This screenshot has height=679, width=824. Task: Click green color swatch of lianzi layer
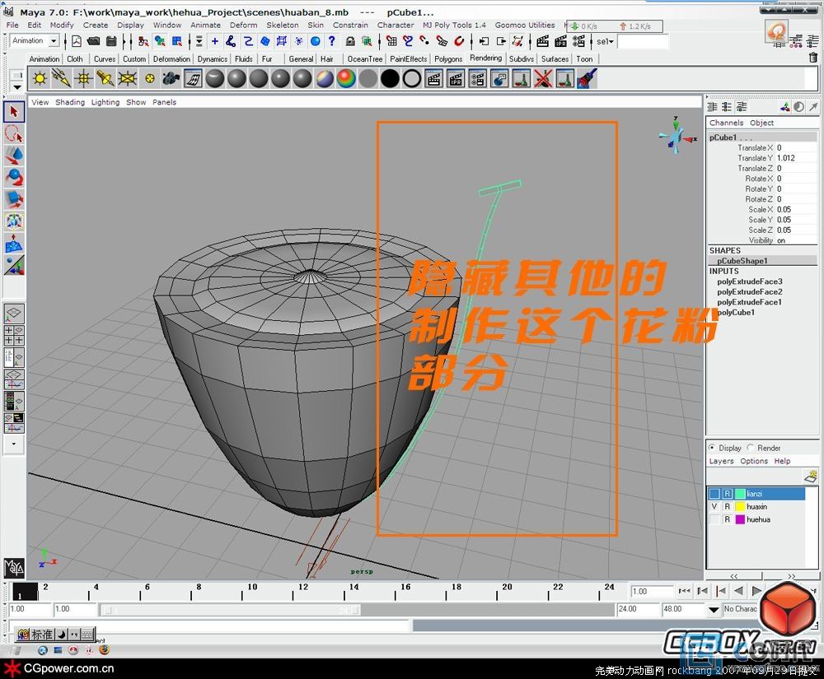click(740, 494)
